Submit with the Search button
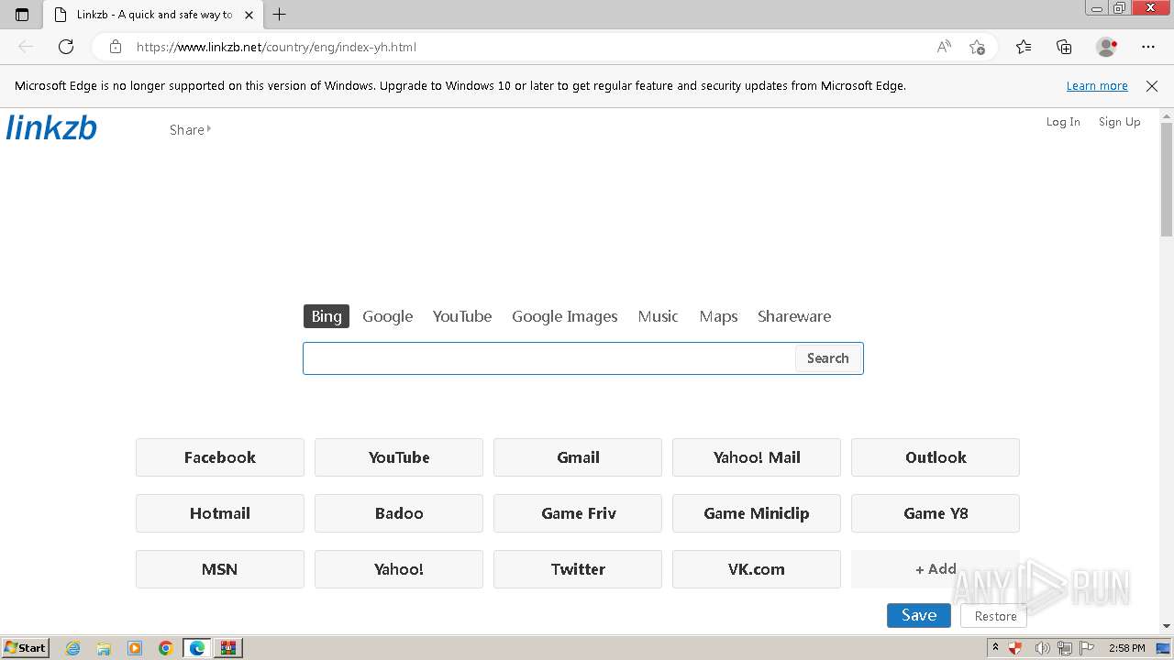The image size is (1174, 660). pyautogui.click(x=828, y=358)
